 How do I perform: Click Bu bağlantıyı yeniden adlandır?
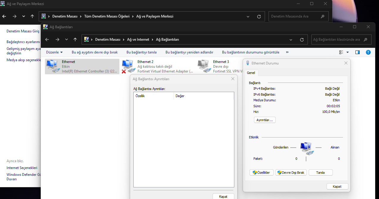point(189,52)
